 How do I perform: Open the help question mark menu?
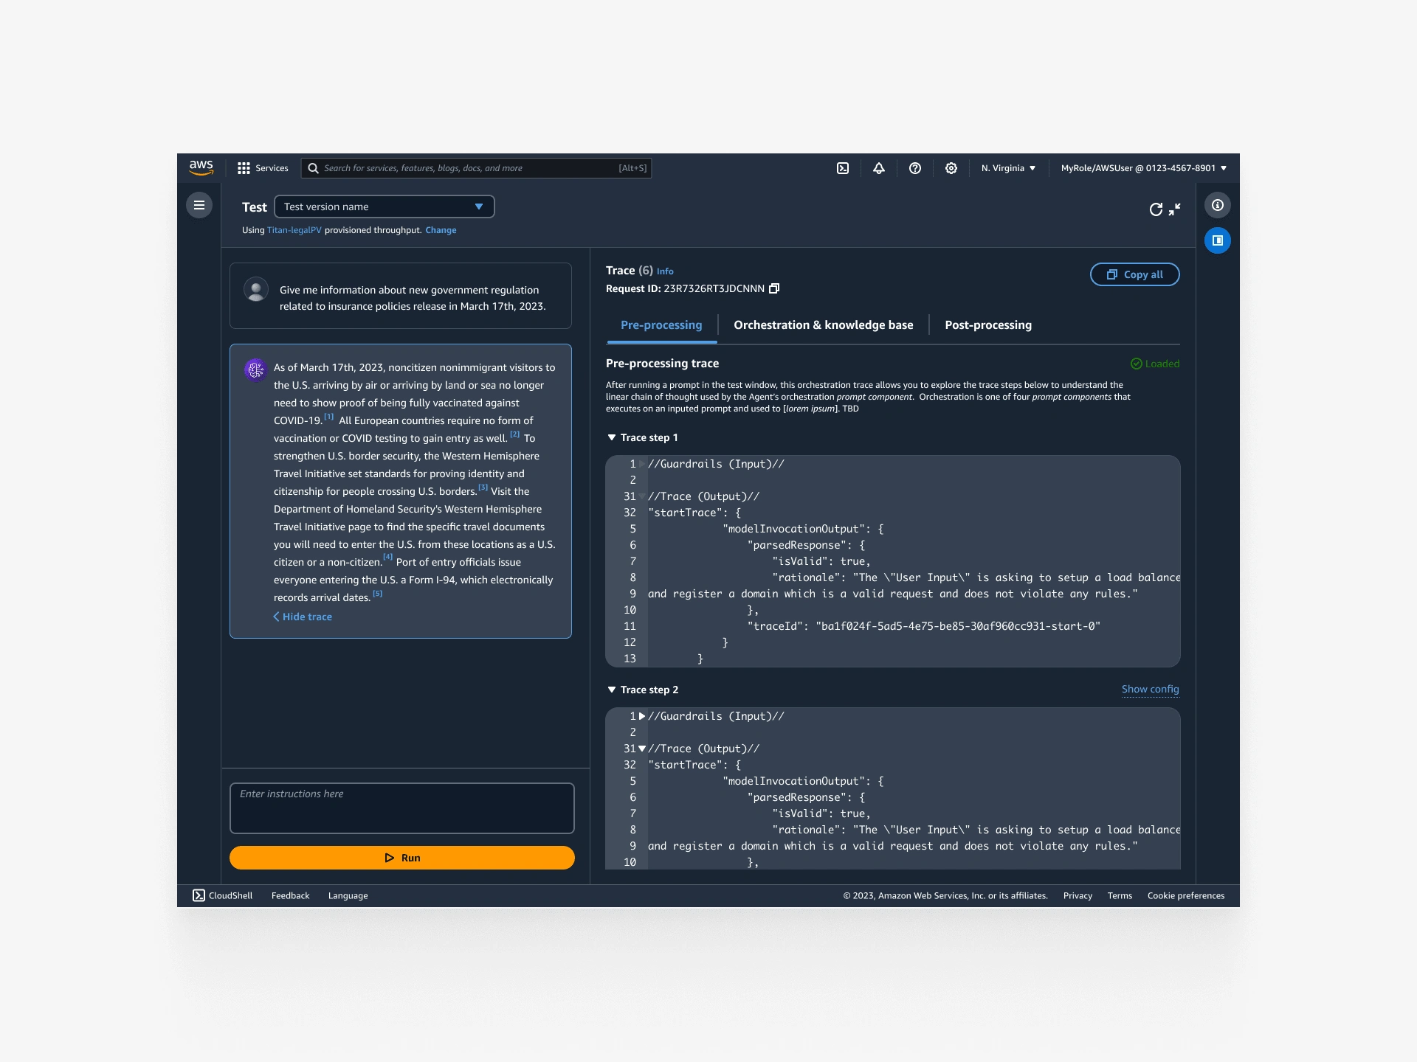[x=915, y=168]
